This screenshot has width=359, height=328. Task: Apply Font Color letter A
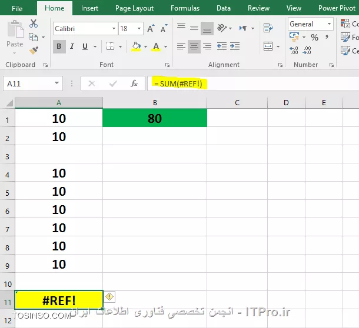[x=156, y=46]
